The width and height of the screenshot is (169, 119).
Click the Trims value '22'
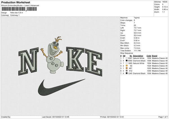point(135,25)
